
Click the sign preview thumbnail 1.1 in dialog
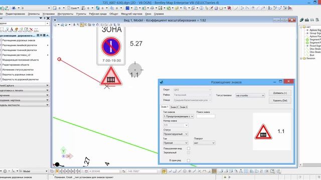pyautogui.click(x=272, y=131)
